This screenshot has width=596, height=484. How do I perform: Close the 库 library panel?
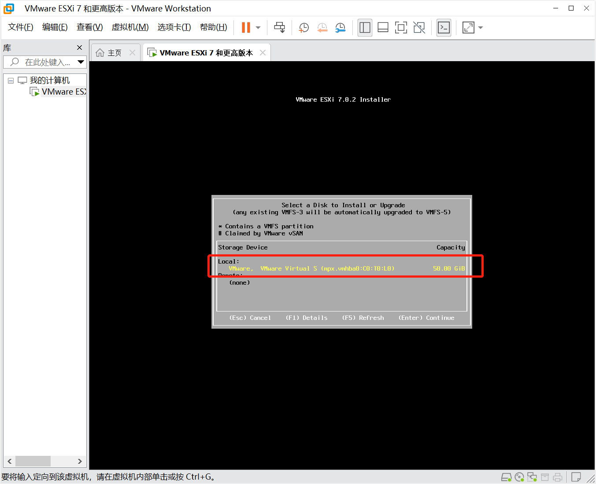pos(79,48)
